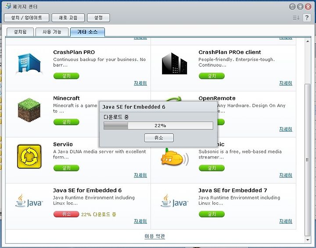This screenshot has width=316, height=248.
Task: Click the Serviio title text
Action: coord(63,144)
